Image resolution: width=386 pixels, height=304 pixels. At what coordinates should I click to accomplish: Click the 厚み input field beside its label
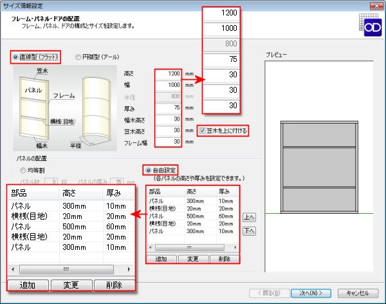click(169, 108)
